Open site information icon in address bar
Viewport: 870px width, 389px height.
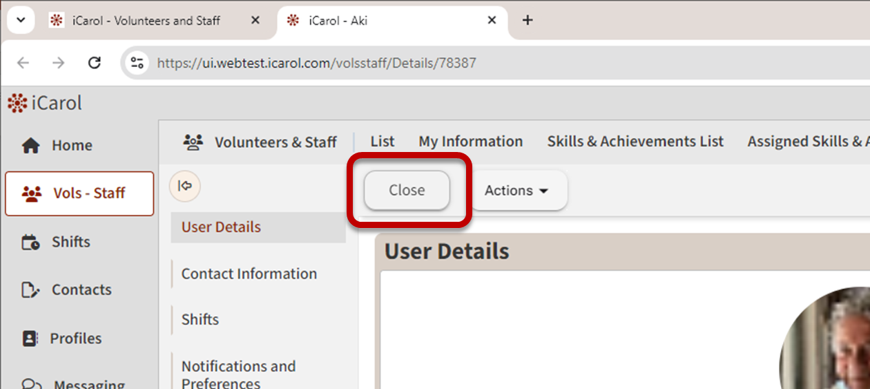pyautogui.click(x=137, y=63)
